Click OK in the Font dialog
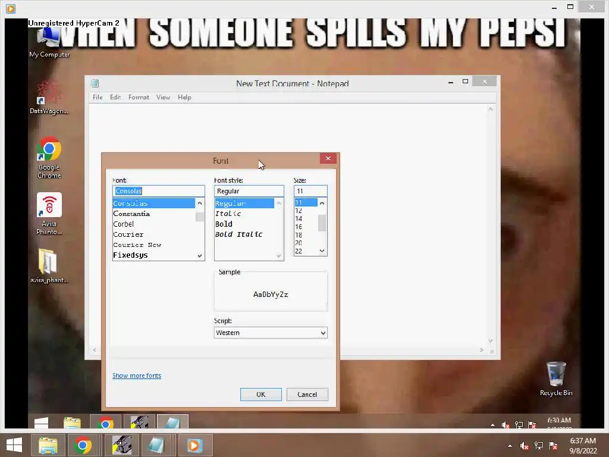This screenshot has width=609, height=457. click(261, 395)
